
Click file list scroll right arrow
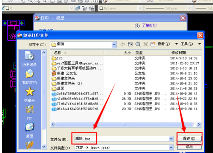click(x=199, y=124)
